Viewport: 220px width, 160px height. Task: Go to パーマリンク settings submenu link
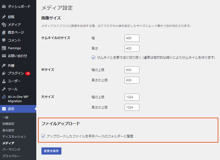point(11,149)
